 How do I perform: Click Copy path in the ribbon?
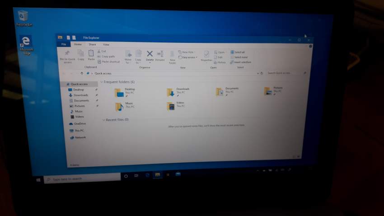(x=106, y=56)
